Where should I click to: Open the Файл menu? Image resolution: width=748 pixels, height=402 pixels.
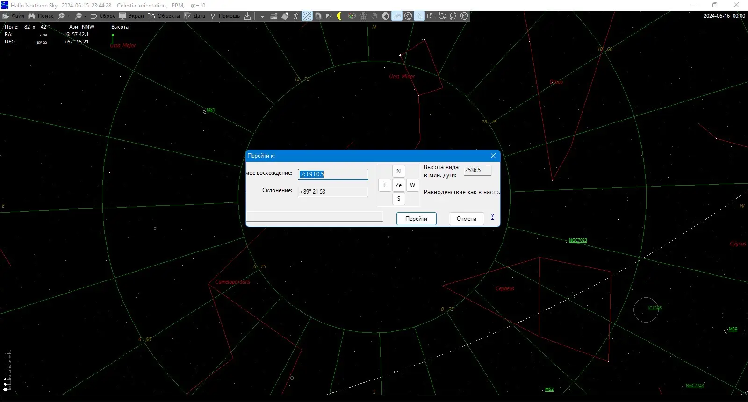click(14, 16)
